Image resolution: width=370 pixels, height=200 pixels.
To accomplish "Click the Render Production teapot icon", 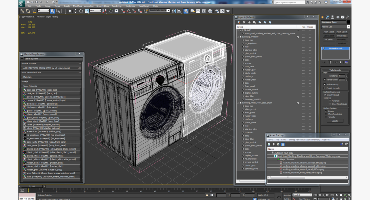I will pyautogui.click(x=228, y=11).
